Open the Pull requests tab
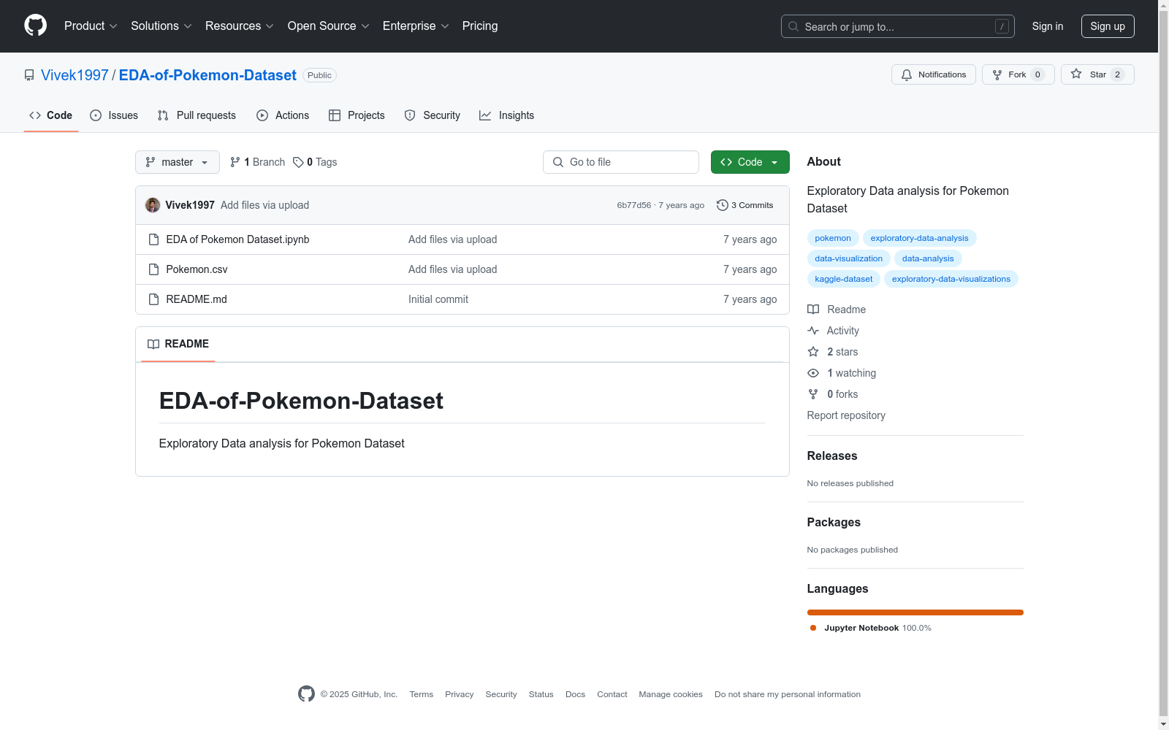1169x730 pixels. (197, 115)
